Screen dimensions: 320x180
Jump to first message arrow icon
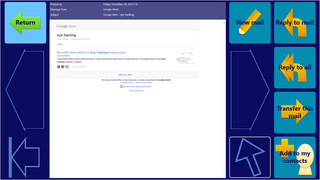click(24, 157)
